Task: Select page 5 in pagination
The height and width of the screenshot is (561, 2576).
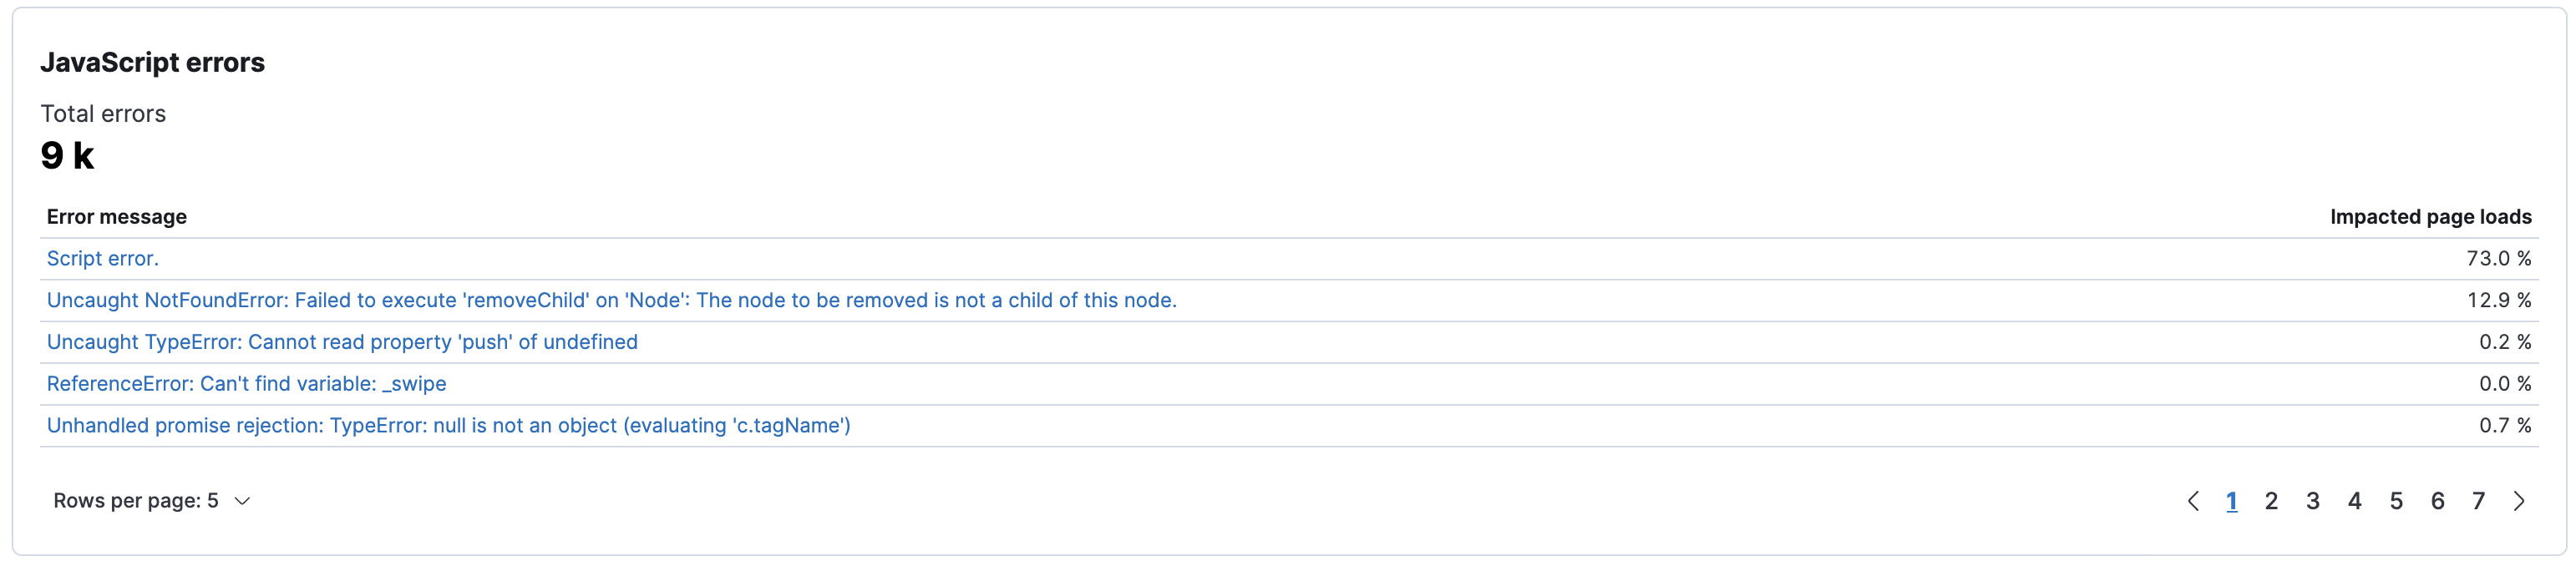Action: pos(2396,501)
